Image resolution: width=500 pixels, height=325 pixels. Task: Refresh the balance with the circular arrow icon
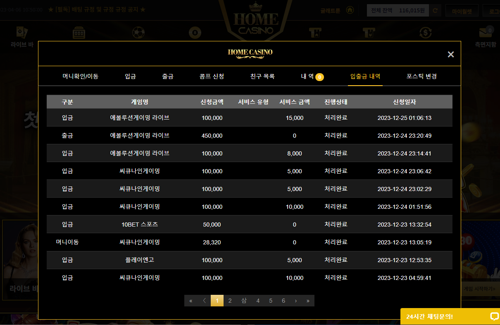tap(435, 11)
